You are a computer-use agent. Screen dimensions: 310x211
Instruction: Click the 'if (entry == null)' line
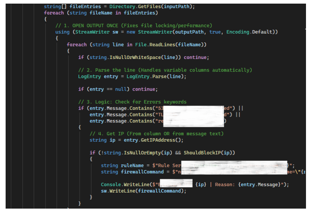pyautogui.click(x=118, y=89)
